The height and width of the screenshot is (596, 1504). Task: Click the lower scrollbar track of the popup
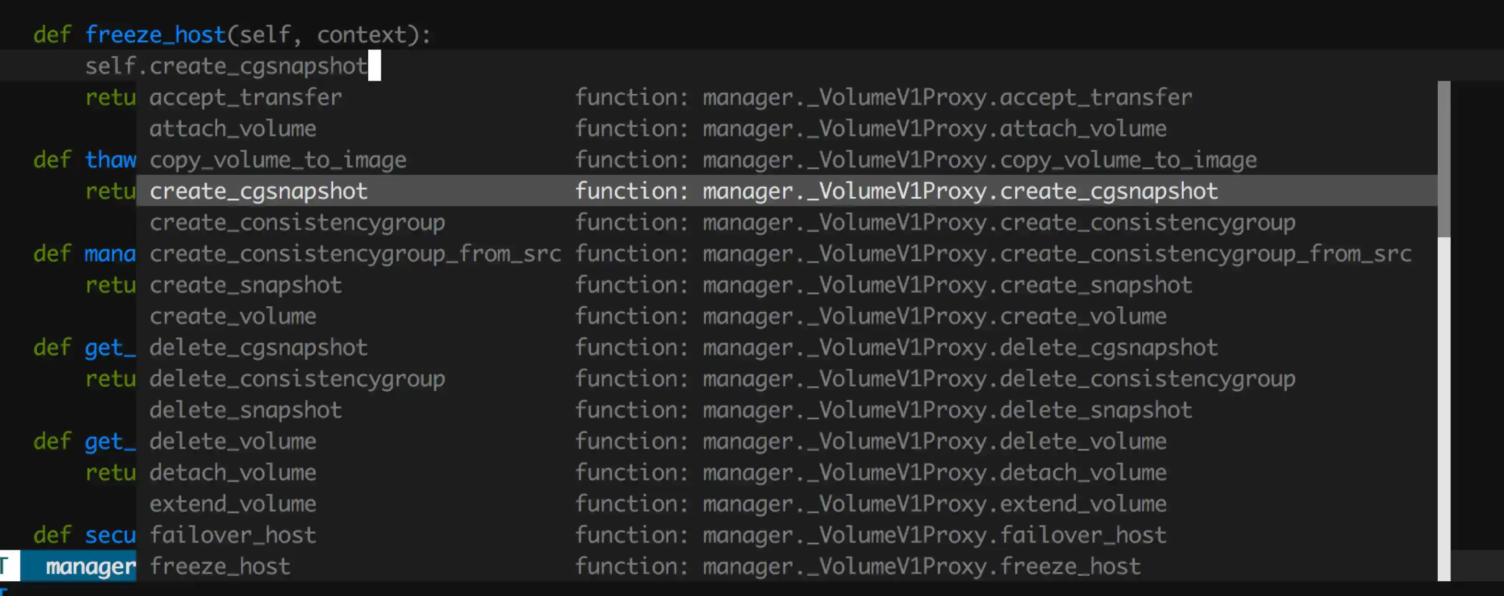click(x=1443, y=408)
